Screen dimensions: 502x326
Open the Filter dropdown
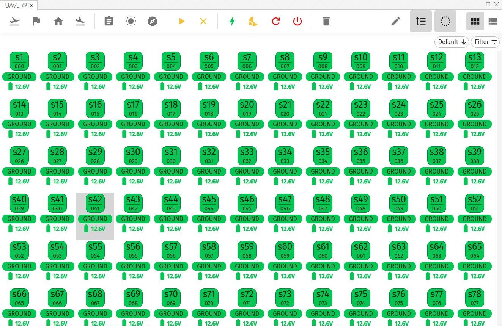tap(485, 42)
